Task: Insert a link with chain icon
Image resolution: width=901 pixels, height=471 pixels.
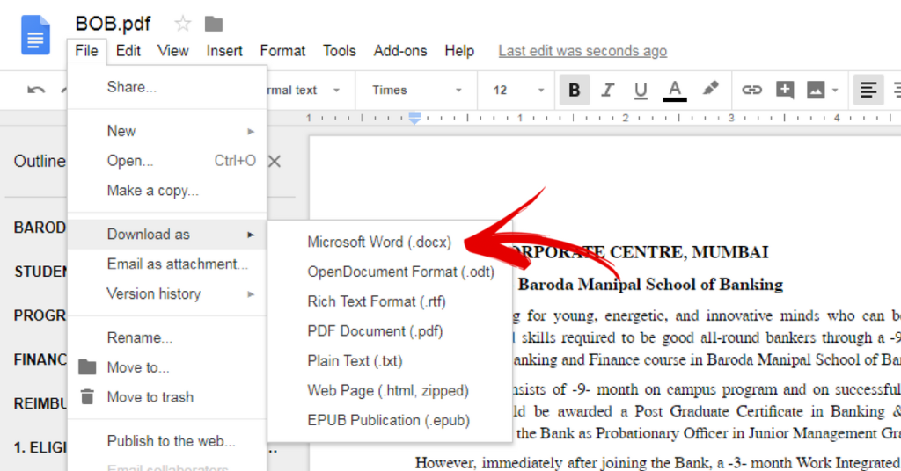Action: [751, 90]
